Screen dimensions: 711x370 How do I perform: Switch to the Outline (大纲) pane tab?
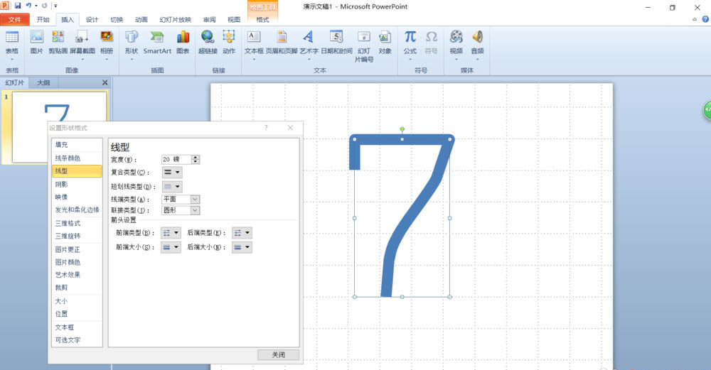(44, 82)
